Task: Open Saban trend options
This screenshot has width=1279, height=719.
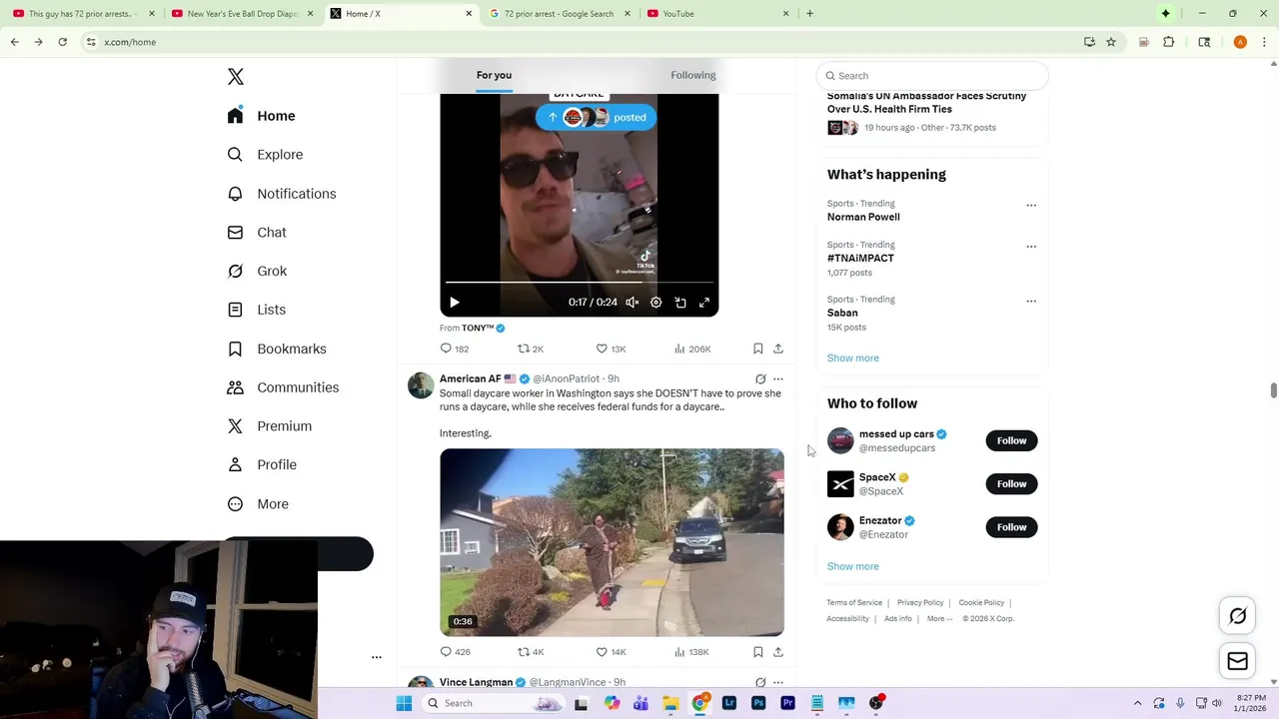Action: pyautogui.click(x=1031, y=302)
